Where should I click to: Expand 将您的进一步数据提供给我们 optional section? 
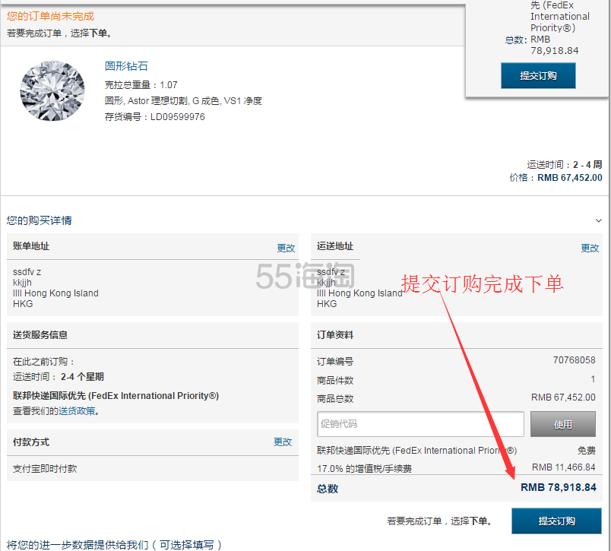[x=114, y=544]
